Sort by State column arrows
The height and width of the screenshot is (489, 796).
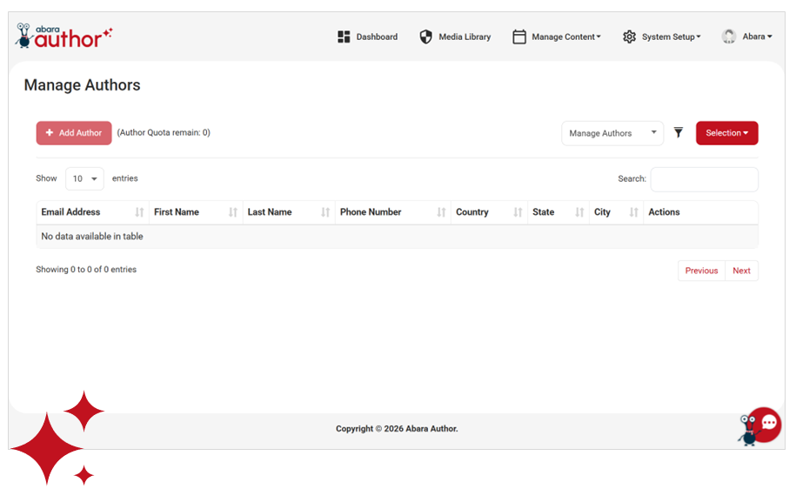(579, 212)
